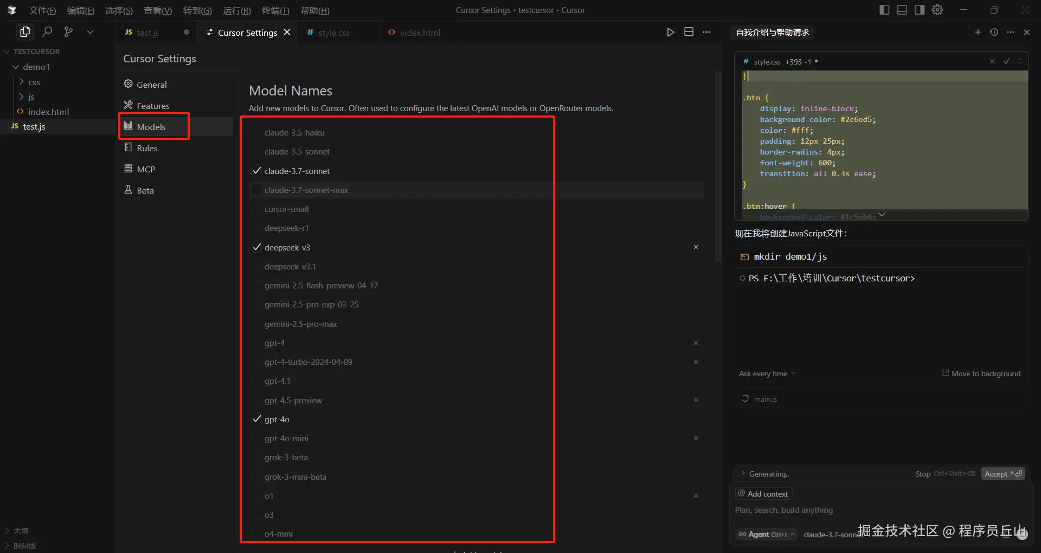The image size is (1041, 553).
Task: Click the settings page vertical scrollbar
Action: 718,167
